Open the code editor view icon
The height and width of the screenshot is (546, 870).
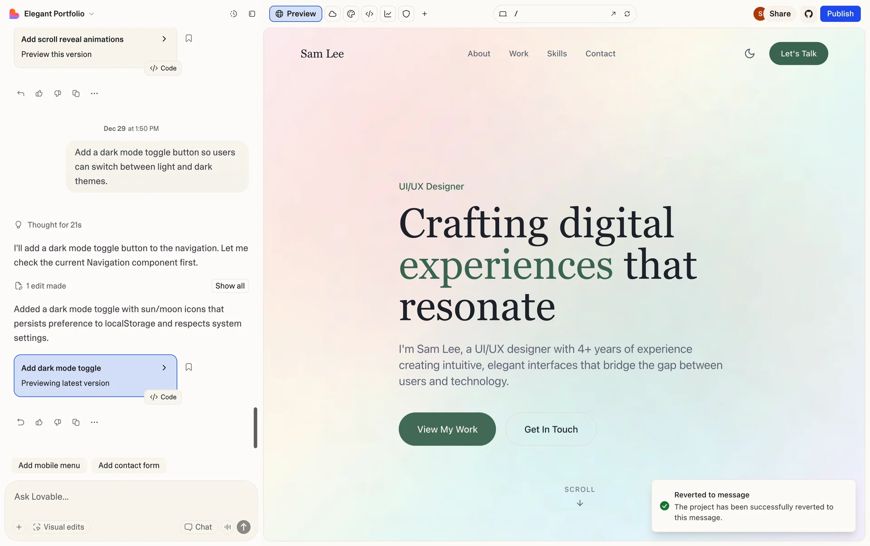tap(369, 14)
